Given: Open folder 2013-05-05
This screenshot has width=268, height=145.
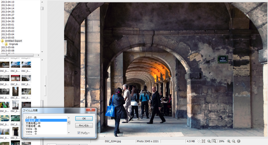Looking at the screenshot, I should point(8,38).
